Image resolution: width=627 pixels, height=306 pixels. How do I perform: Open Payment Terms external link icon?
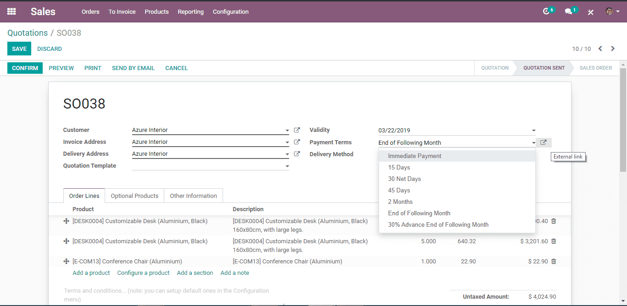(543, 142)
